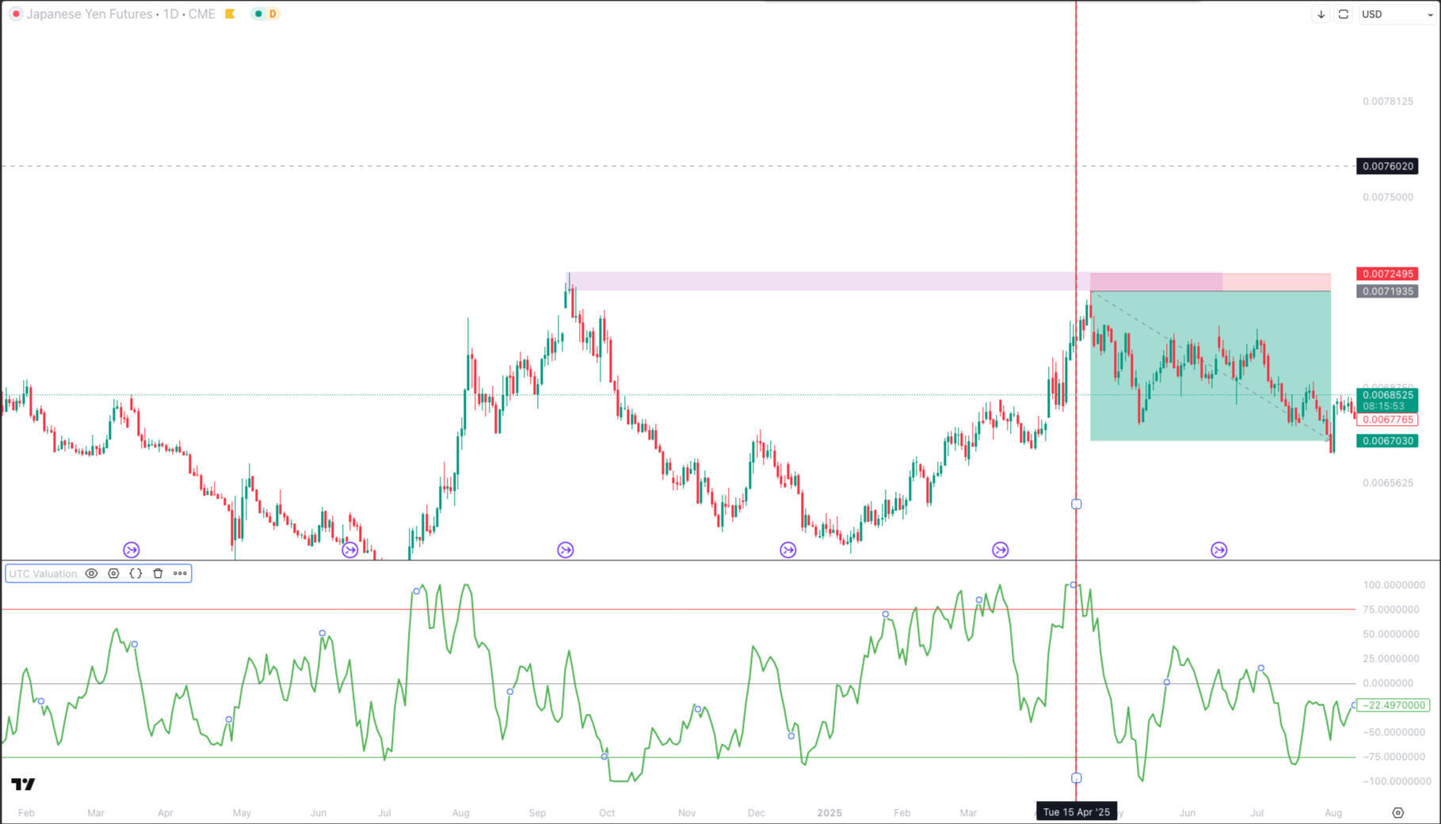The image size is (1441, 824).
Task: Open the USD currency dropdown
Action: coord(1396,14)
